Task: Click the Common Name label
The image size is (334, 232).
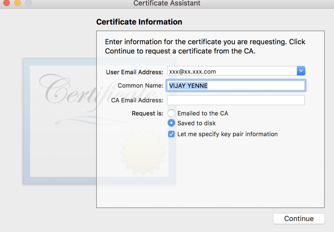Action: pyautogui.click(x=140, y=85)
